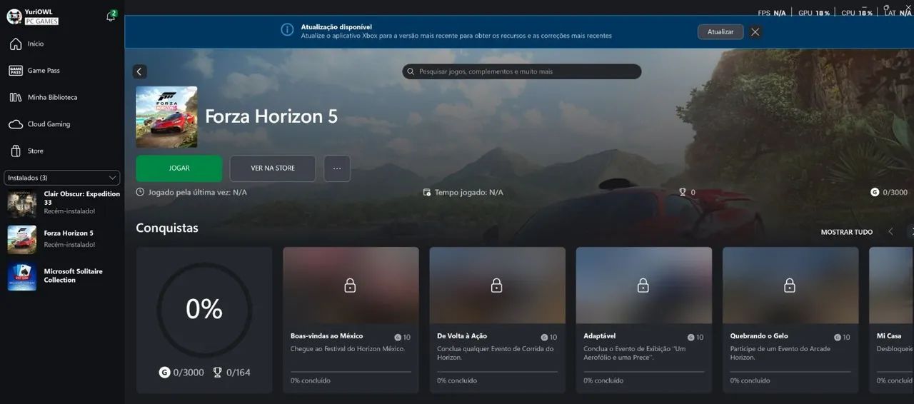
Task: Click lock icon on Adaptável card
Action: point(643,286)
